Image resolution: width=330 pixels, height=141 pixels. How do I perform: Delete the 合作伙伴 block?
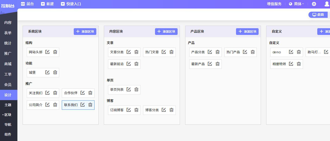[x=90, y=93]
